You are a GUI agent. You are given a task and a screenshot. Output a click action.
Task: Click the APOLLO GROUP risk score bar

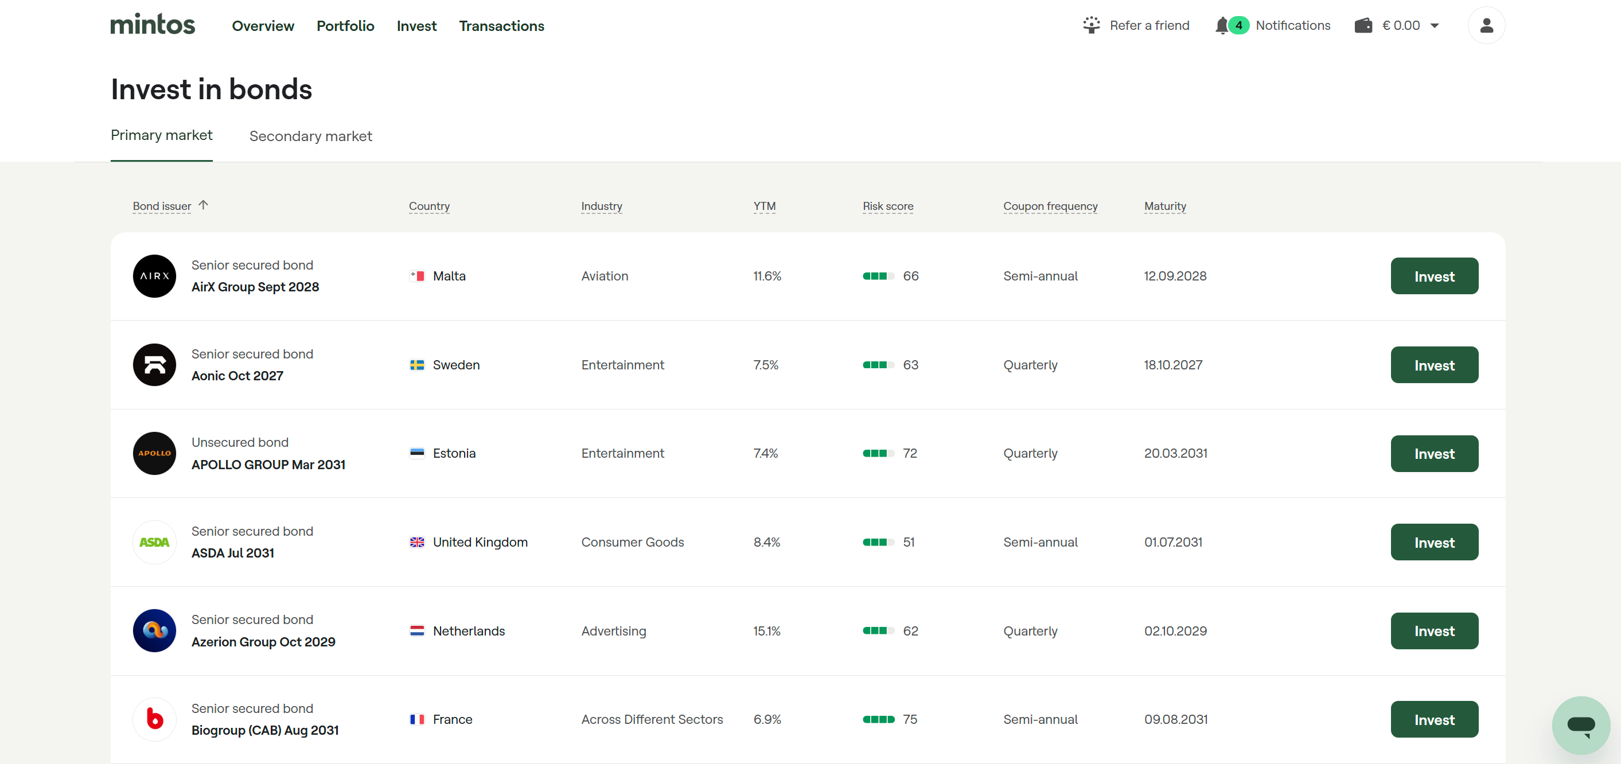click(878, 453)
